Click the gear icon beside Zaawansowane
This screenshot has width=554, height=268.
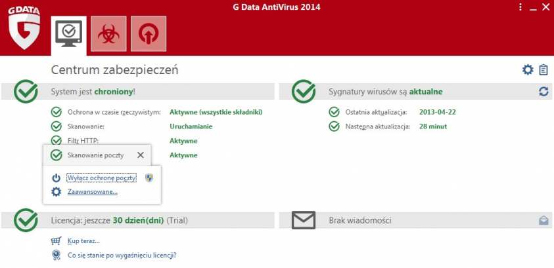[x=57, y=192]
